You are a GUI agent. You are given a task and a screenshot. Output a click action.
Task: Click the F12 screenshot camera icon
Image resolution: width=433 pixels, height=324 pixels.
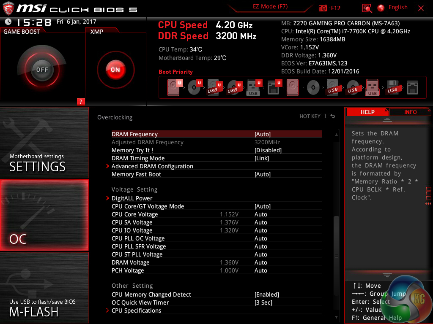323,8
